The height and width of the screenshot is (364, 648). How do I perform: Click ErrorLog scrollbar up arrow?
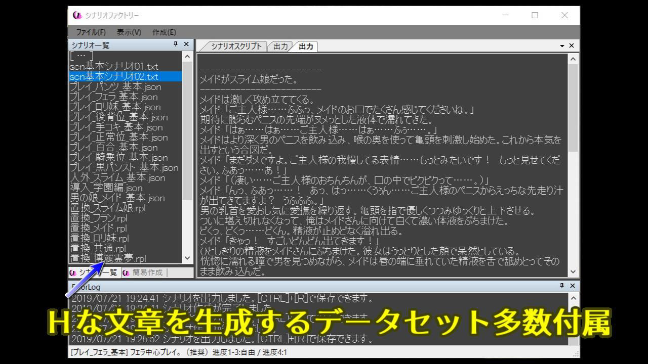573,298
